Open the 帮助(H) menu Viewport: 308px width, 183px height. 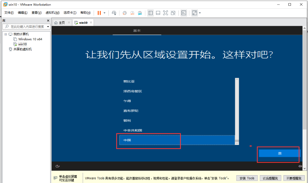[85, 13]
